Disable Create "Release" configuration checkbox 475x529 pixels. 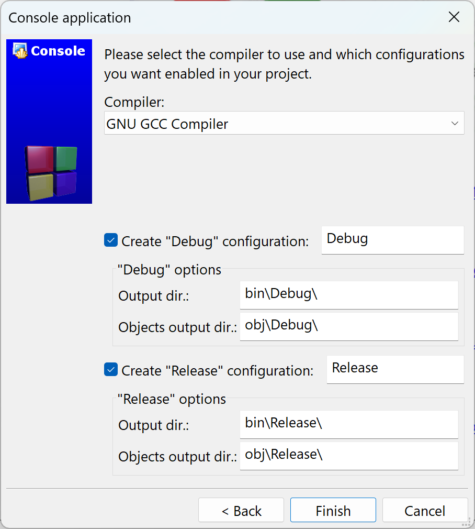point(111,370)
